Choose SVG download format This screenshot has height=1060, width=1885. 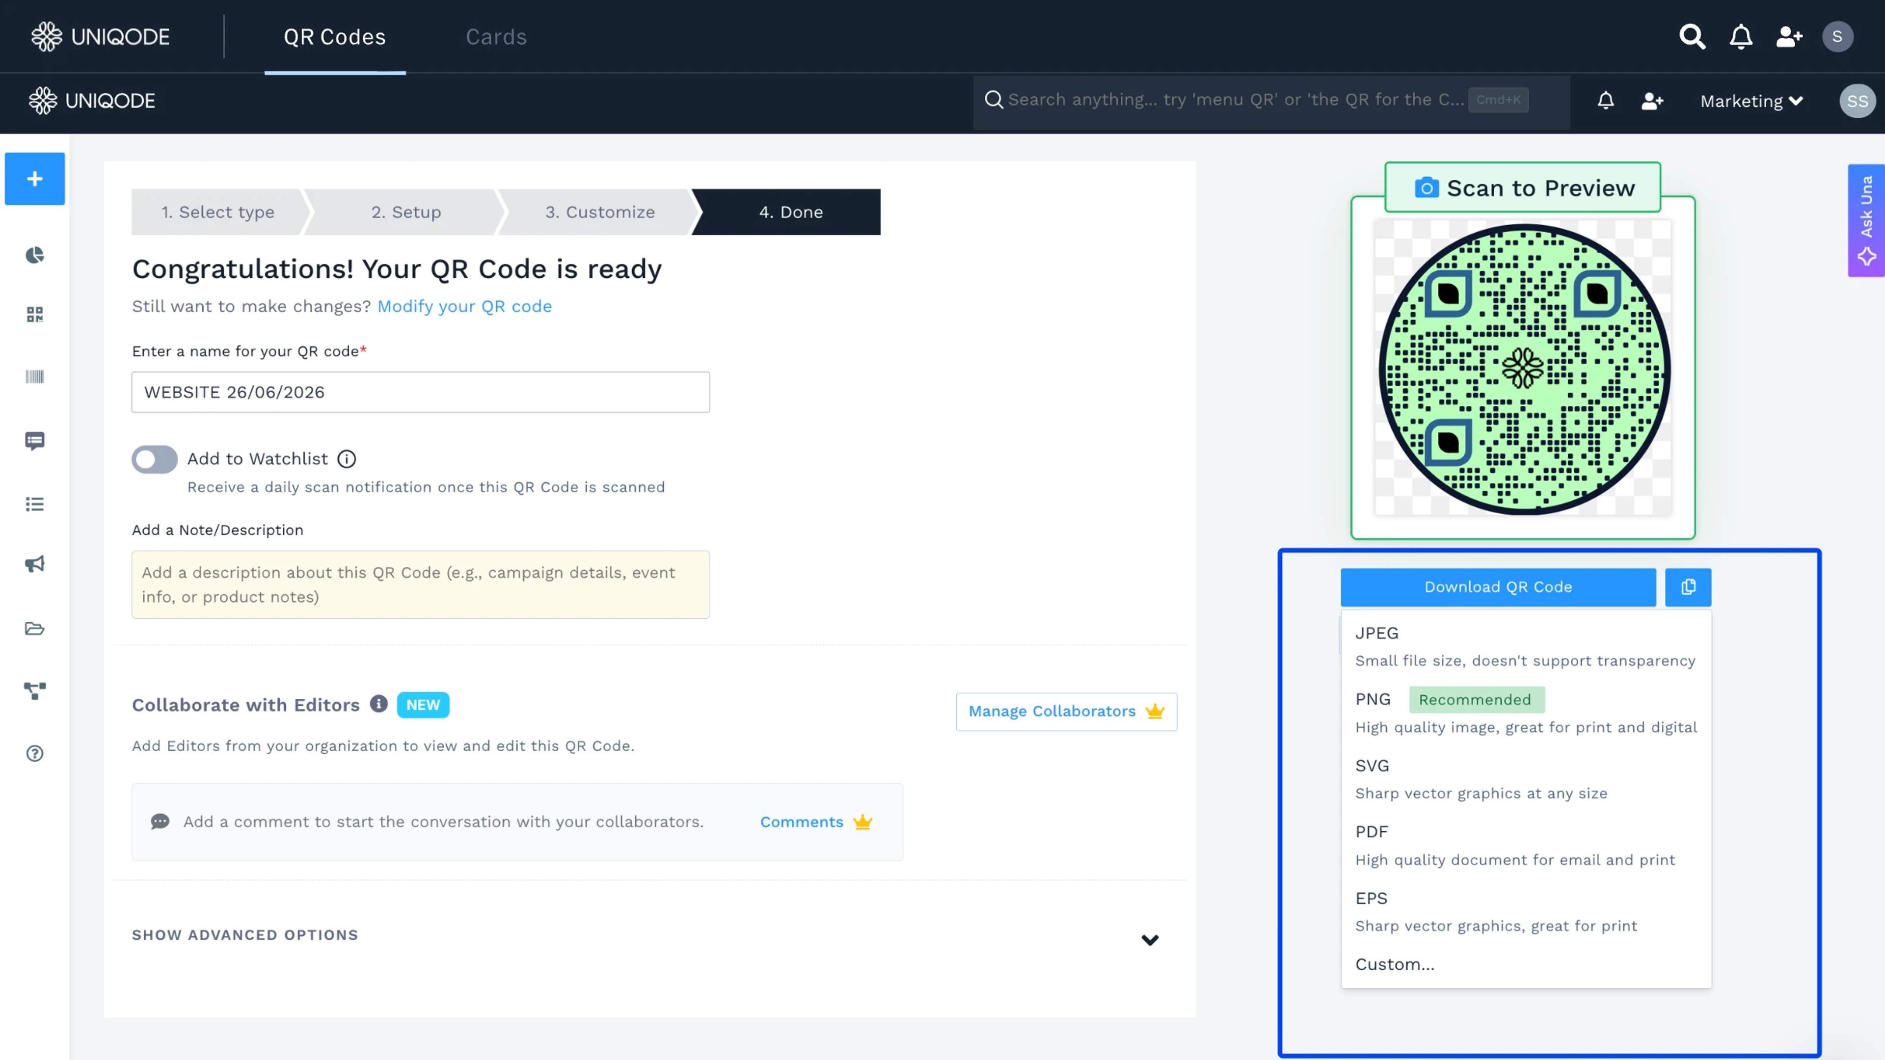coord(1526,779)
